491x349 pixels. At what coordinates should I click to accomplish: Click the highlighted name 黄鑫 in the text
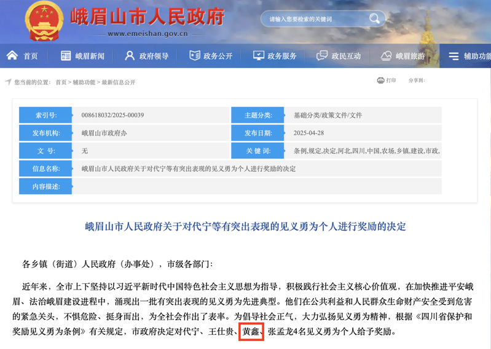pyautogui.click(x=250, y=332)
